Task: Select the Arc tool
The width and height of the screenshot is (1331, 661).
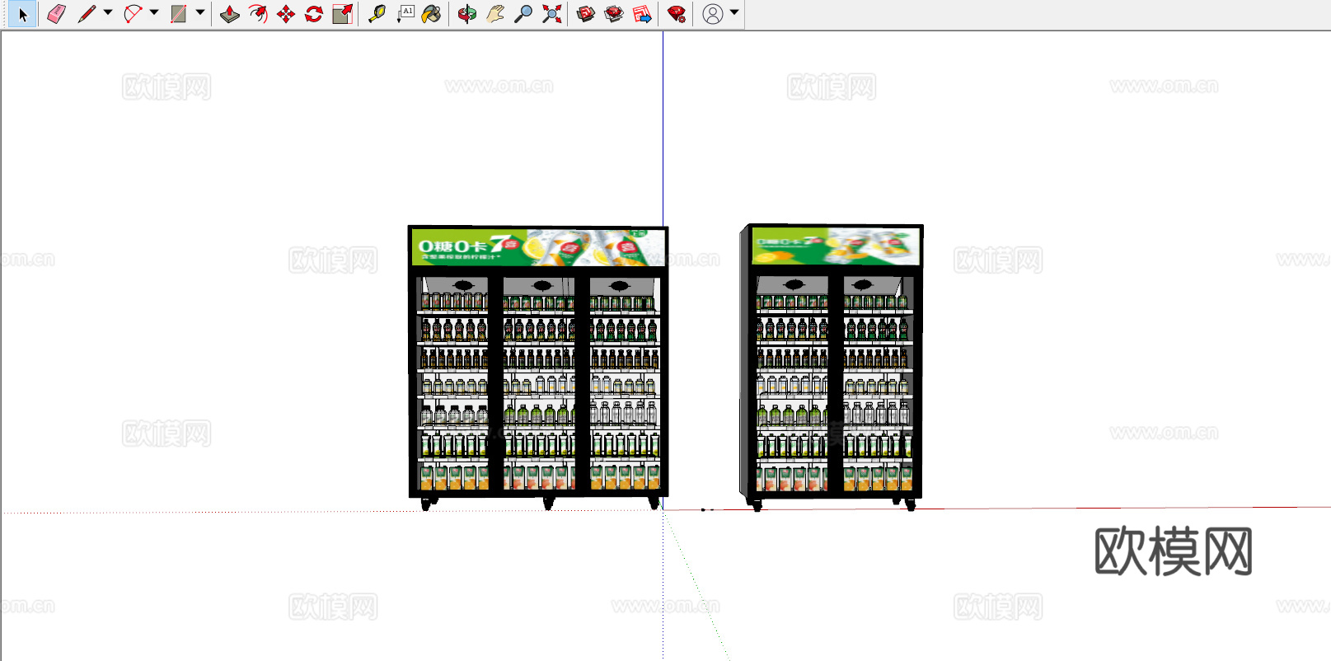Action: tap(132, 14)
